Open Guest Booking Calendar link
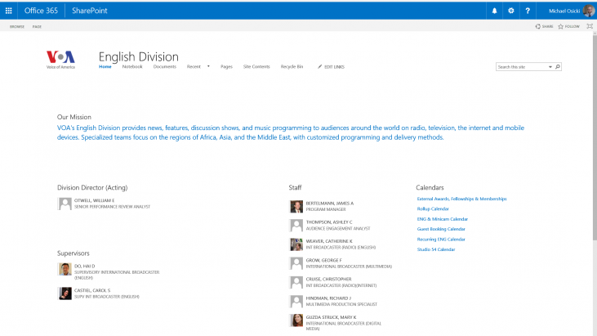 pyautogui.click(x=441, y=229)
